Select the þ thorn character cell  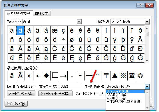click(x=123, y=40)
